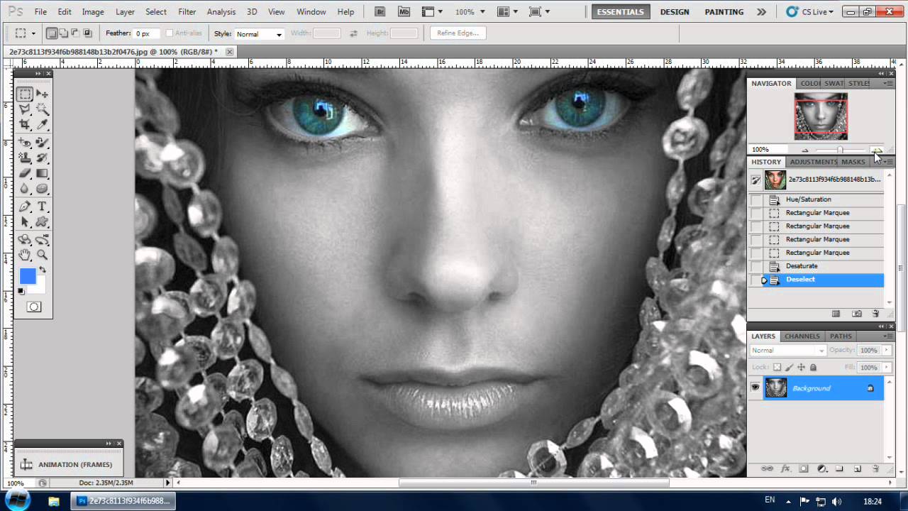The height and width of the screenshot is (511, 908).
Task: Open the layer styles fx menu
Action: (x=786, y=468)
